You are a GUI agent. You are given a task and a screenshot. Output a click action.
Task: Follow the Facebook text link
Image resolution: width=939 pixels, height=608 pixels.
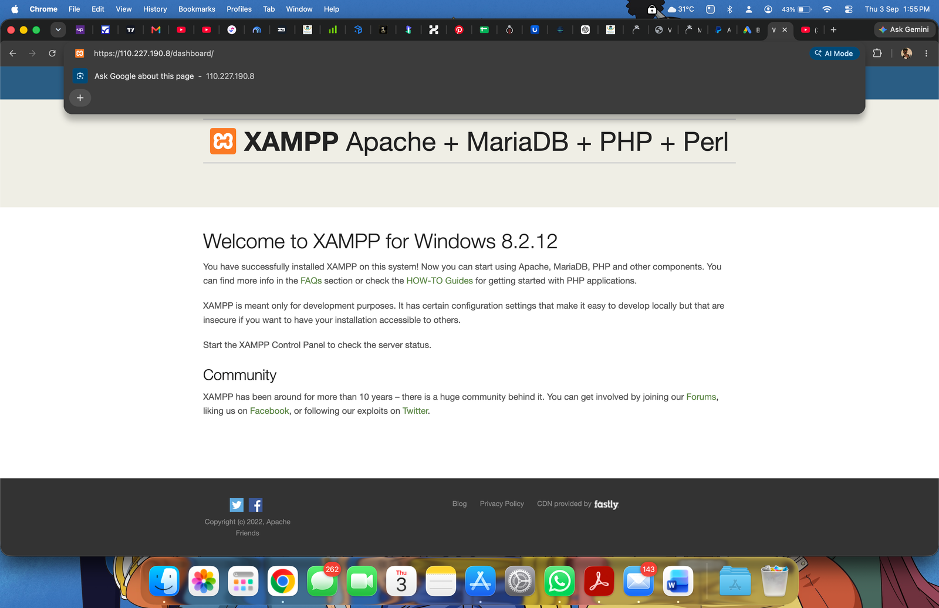click(x=269, y=411)
